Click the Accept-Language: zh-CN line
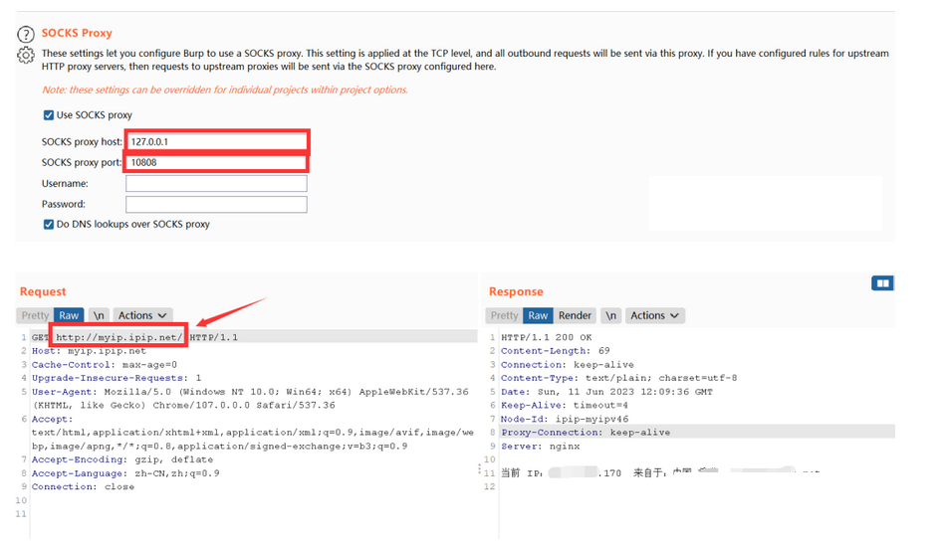The image size is (945, 546). 125,473
